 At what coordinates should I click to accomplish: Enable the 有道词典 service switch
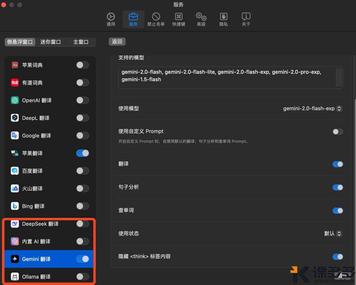pos(83,83)
